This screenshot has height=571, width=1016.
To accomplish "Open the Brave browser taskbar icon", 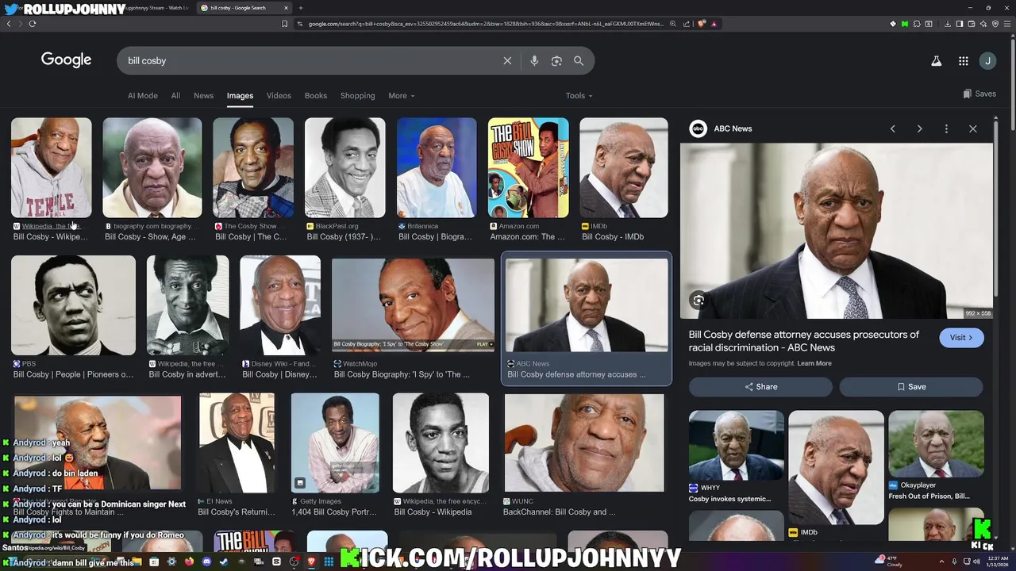I will (311, 561).
